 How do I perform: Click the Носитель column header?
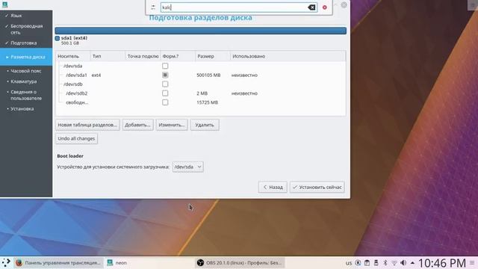click(x=73, y=56)
